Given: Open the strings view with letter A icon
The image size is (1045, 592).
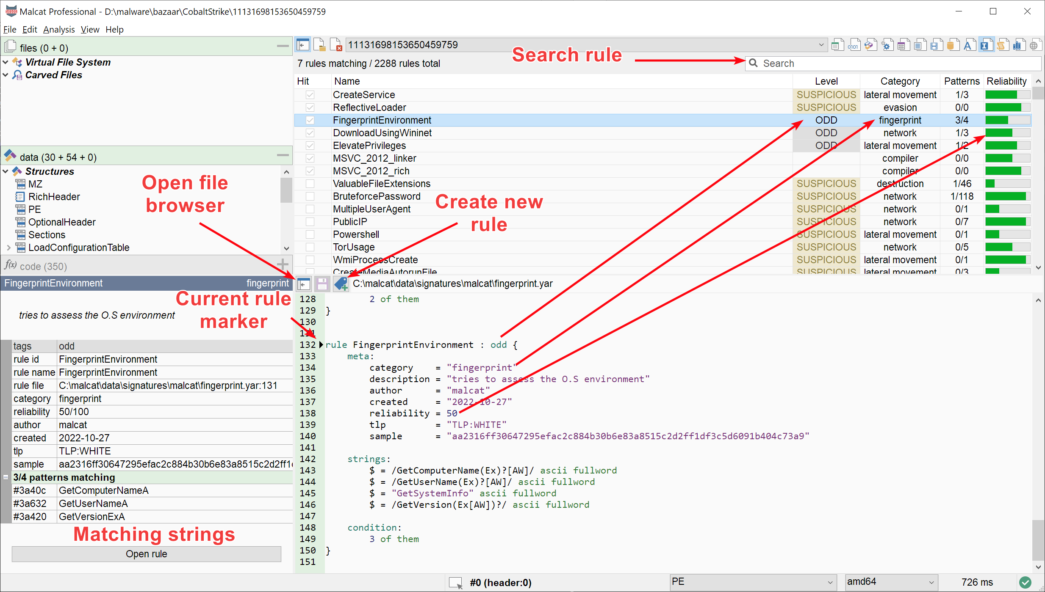Looking at the screenshot, I should click(x=970, y=44).
